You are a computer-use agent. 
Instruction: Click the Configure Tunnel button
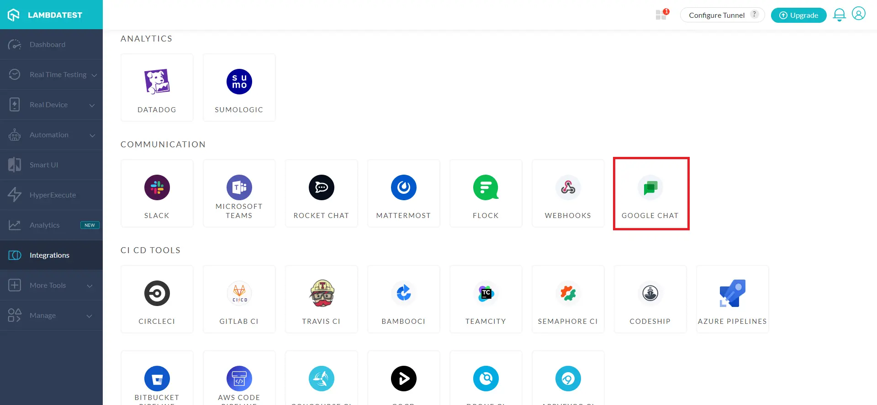(x=717, y=15)
